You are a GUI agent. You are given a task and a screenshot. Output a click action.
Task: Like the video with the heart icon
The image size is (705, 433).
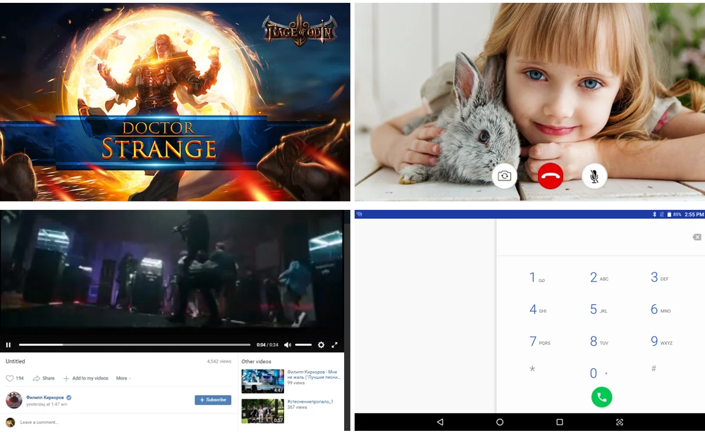pyautogui.click(x=9, y=378)
